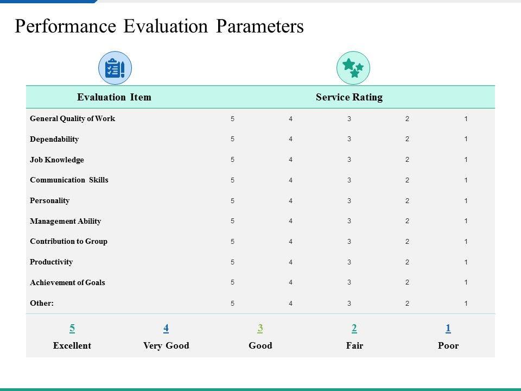Viewport: 521px width, 391px height.
Task: Select the Contribution to Group label
Action: (x=68, y=241)
